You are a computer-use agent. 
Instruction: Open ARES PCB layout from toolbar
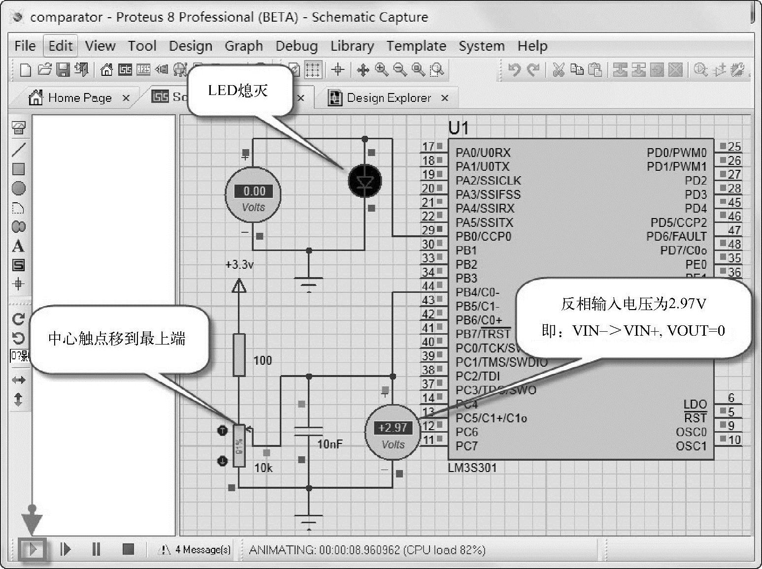coord(143,70)
